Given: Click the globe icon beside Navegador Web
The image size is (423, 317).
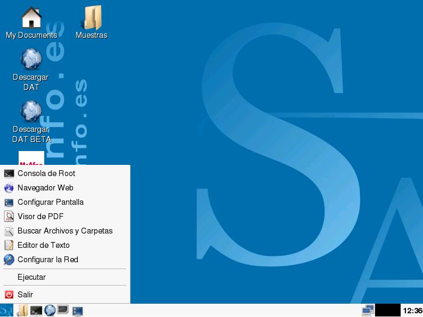Looking at the screenshot, I should pos(9,188).
